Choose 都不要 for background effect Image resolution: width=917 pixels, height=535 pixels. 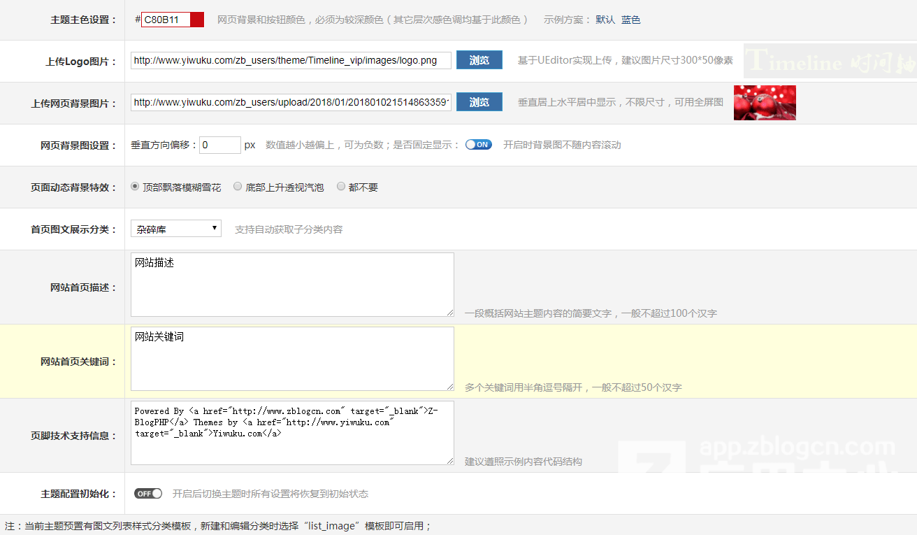click(x=341, y=187)
